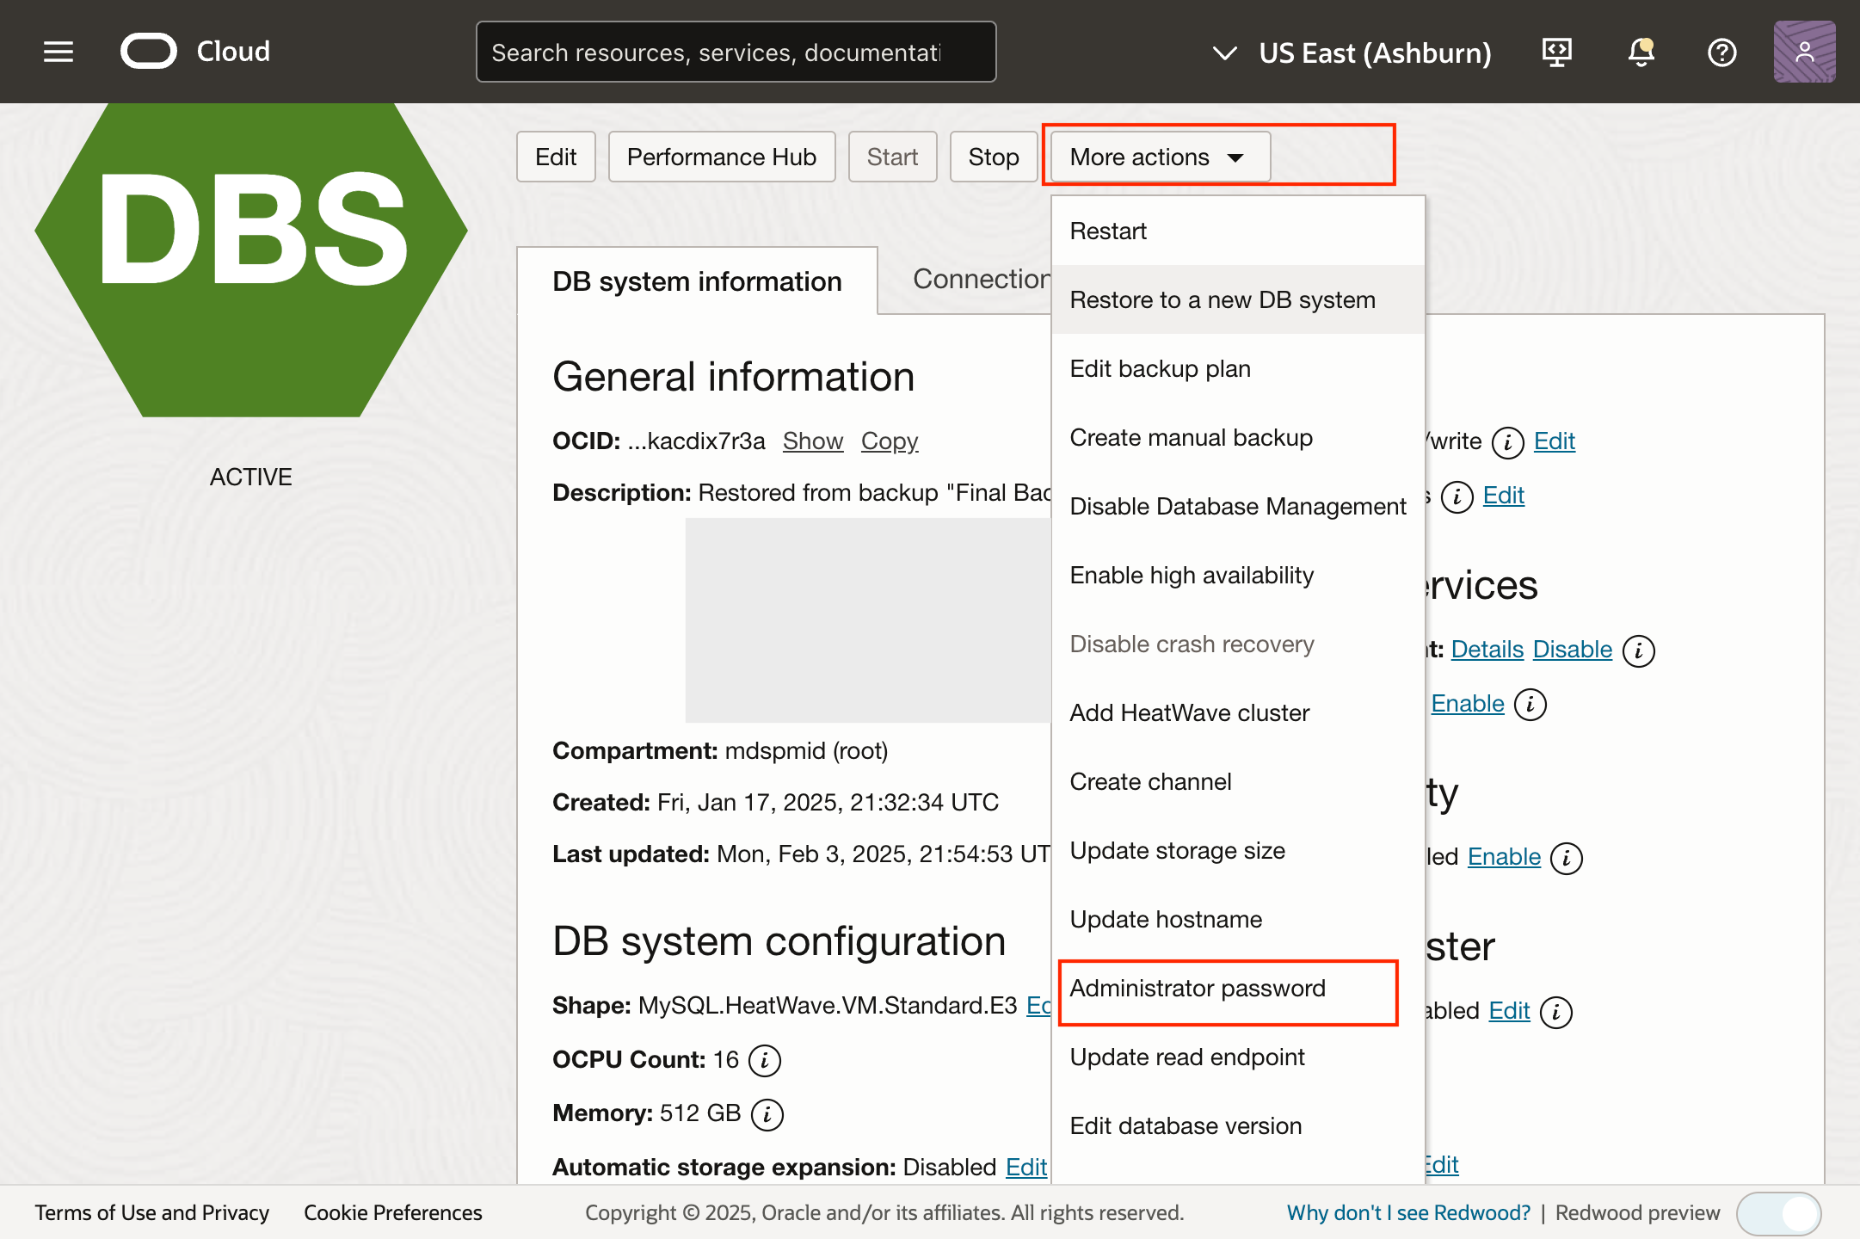Open the Help question mark icon
This screenshot has height=1239, width=1860.
pyautogui.click(x=1721, y=52)
